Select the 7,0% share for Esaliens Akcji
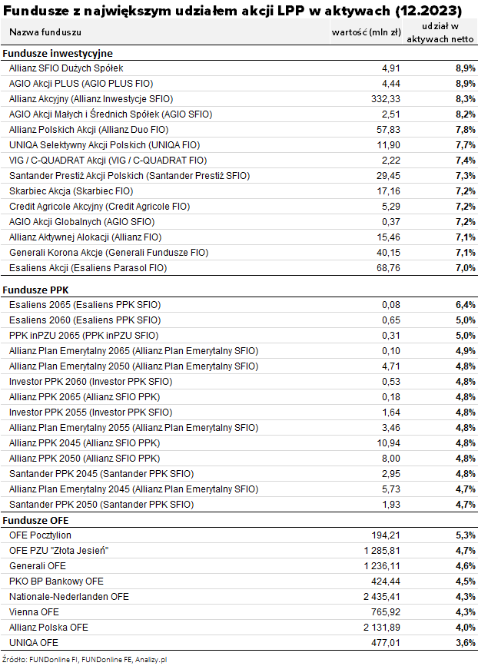478x666 pixels. pyautogui.click(x=460, y=268)
